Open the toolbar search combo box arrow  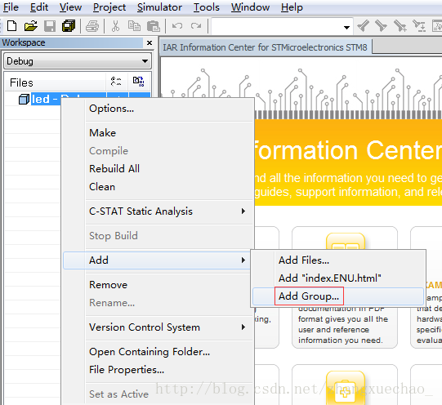[346, 27]
